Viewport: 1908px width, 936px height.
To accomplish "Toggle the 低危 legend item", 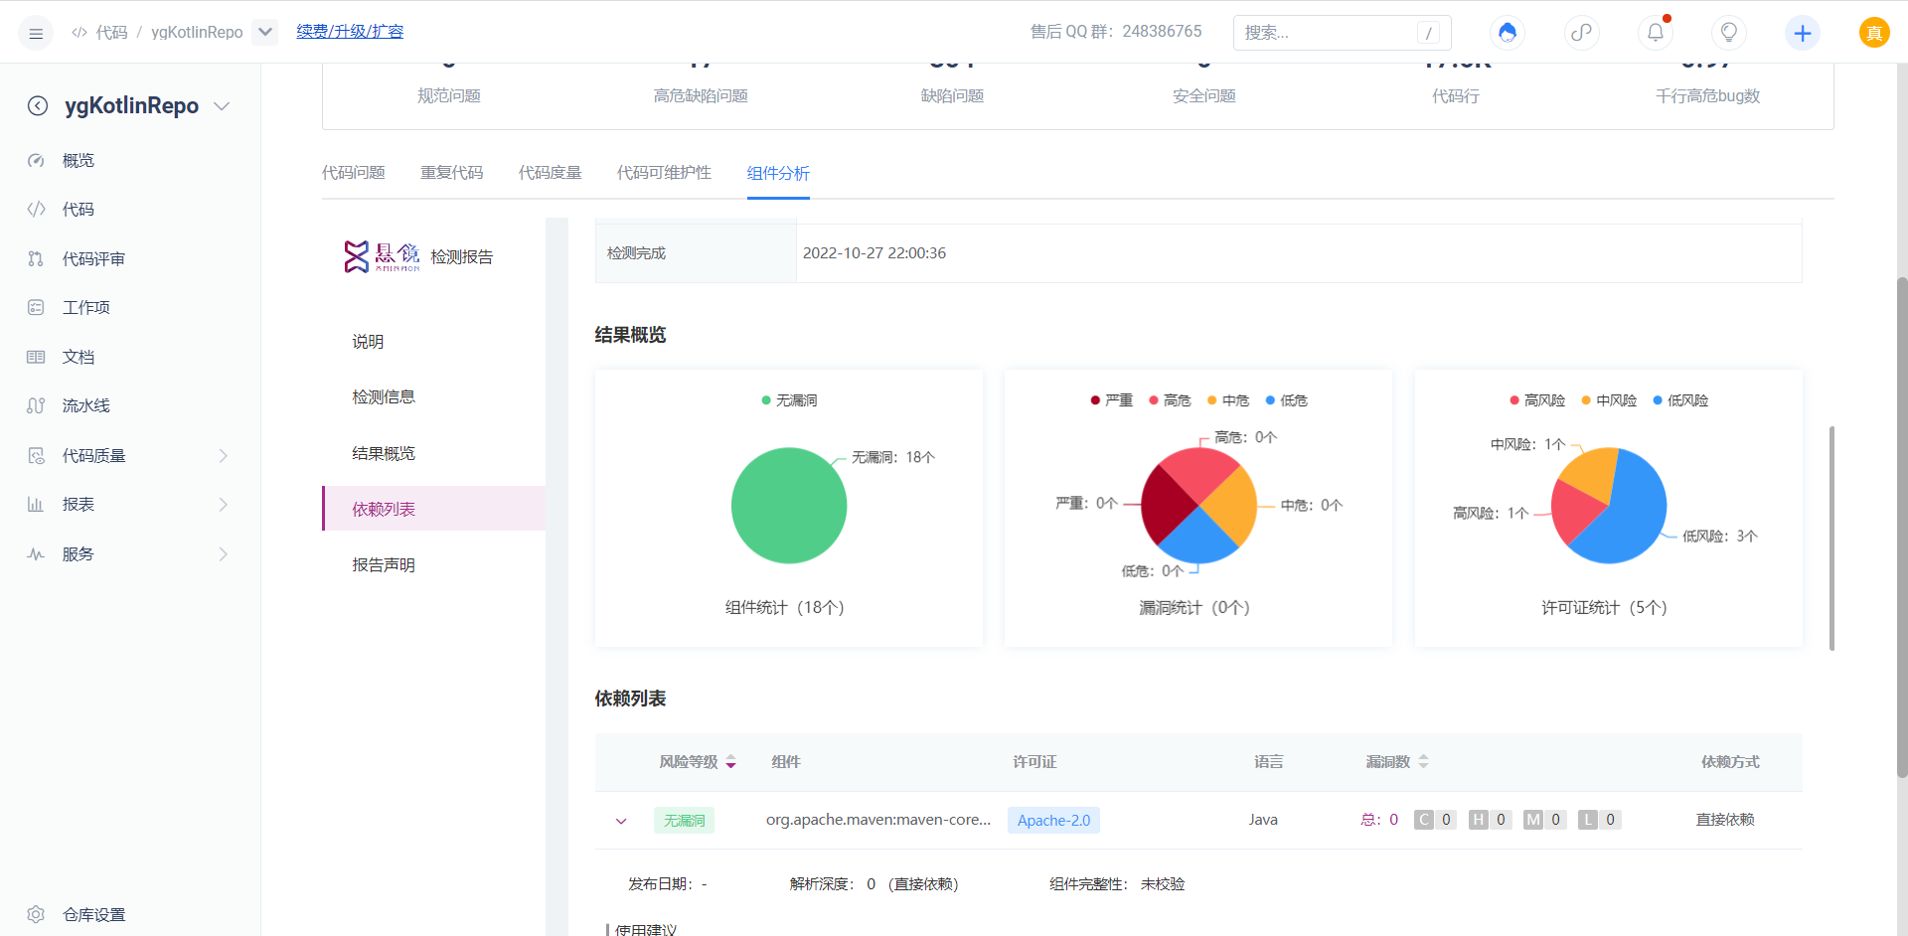I will click(1287, 400).
